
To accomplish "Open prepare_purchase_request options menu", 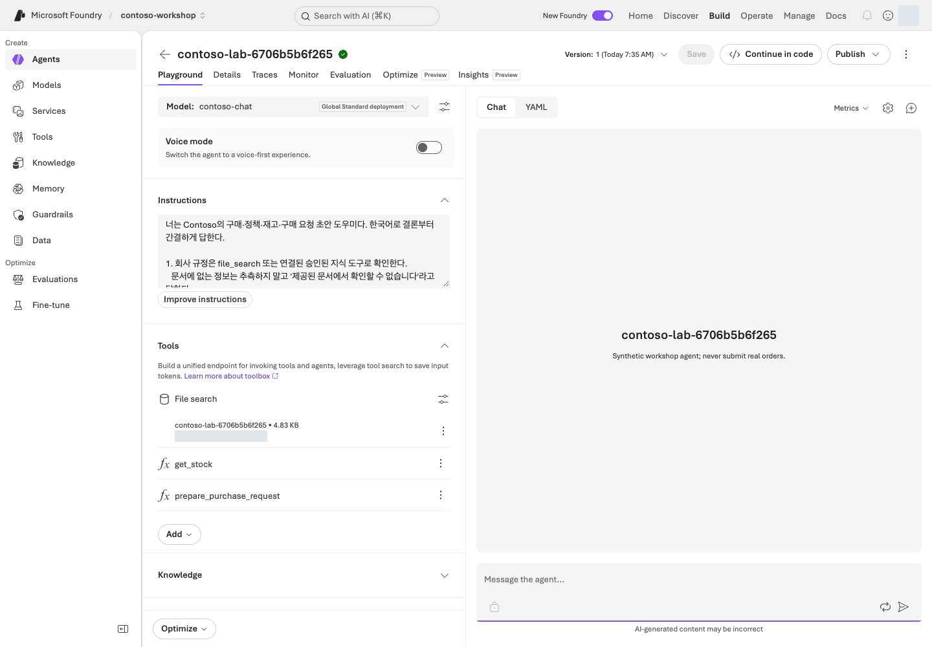I will click(441, 495).
